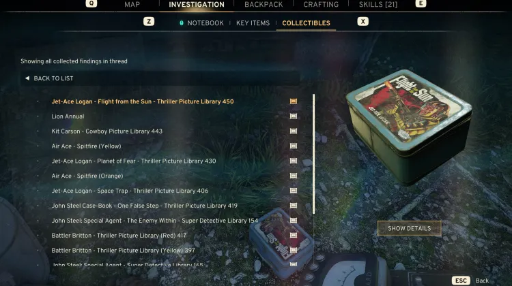512x286 pixels.
Task: Click the ESC key icon
Action: pyautogui.click(x=461, y=281)
